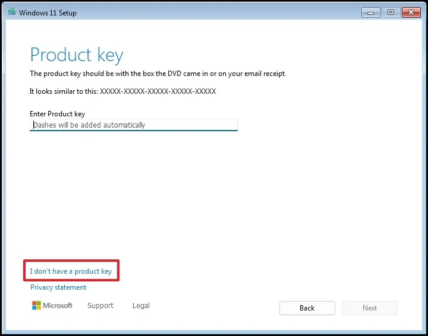The image size is (428, 336).
Task: Go to the previous step with Back
Action: (307, 308)
